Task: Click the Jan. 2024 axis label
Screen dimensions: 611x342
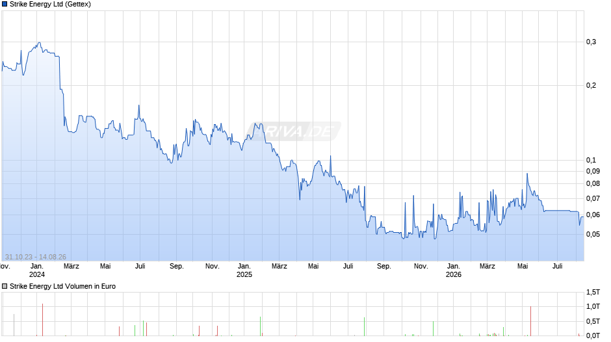Action: (37, 270)
